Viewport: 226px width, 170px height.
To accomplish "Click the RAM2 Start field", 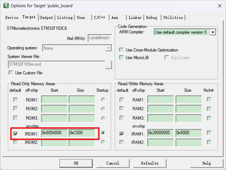I will tap(161, 109).
